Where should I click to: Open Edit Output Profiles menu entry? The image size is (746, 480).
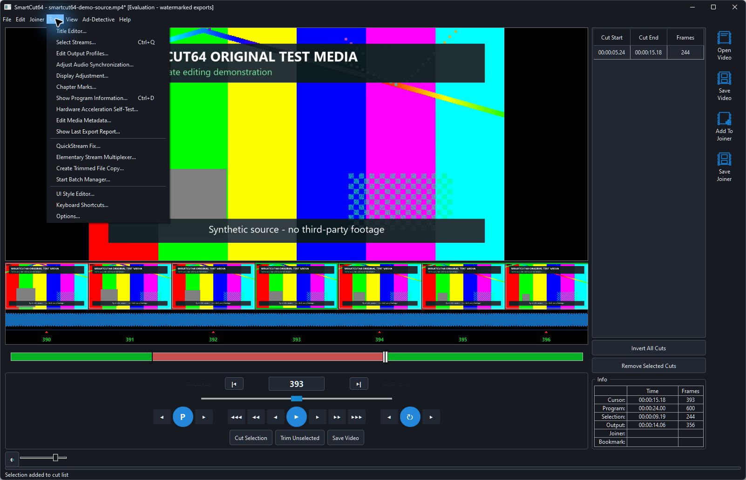108,53
